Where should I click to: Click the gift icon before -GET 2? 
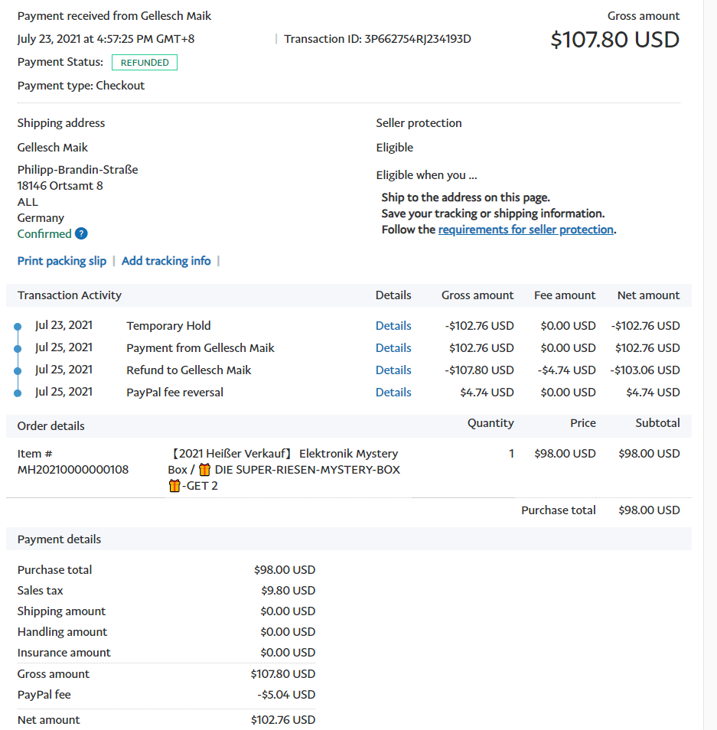pos(174,486)
